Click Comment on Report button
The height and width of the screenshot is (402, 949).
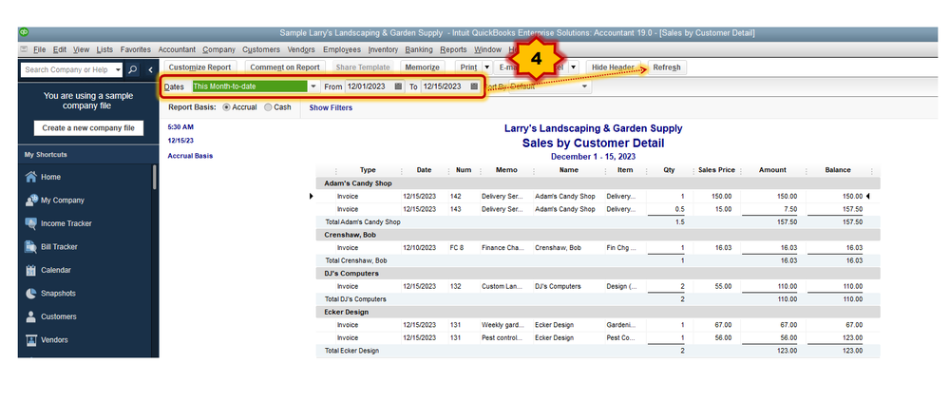click(284, 67)
